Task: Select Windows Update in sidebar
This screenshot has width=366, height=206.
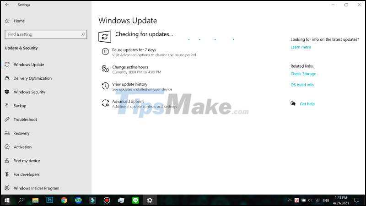Action: (29, 65)
